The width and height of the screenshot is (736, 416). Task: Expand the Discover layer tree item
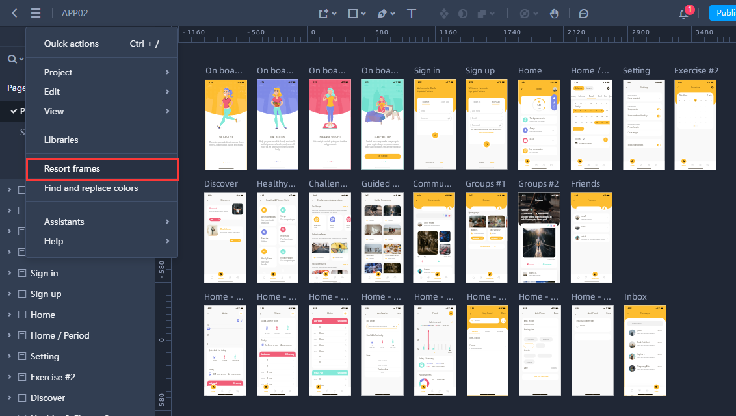tap(9, 398)
